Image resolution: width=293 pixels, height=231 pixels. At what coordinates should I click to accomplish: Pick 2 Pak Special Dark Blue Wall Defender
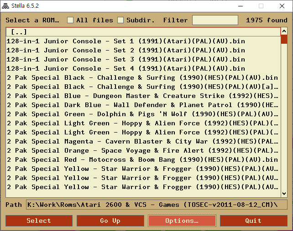click(143, 105)
